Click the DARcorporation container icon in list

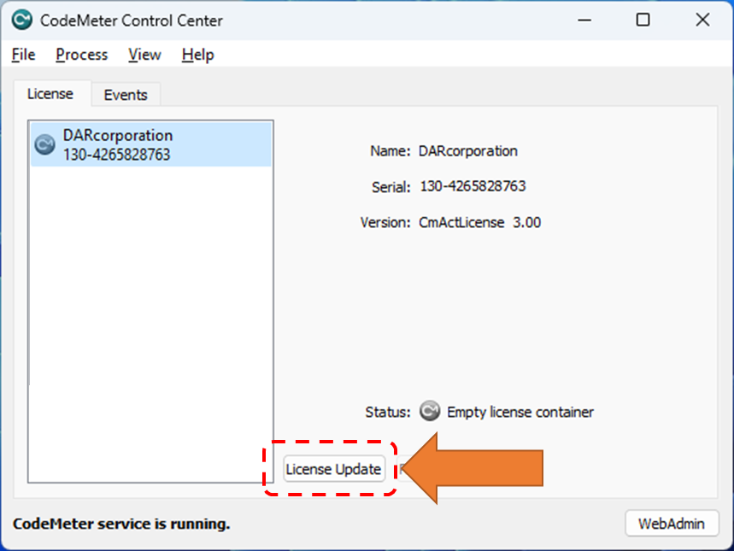tap(45, 144)
